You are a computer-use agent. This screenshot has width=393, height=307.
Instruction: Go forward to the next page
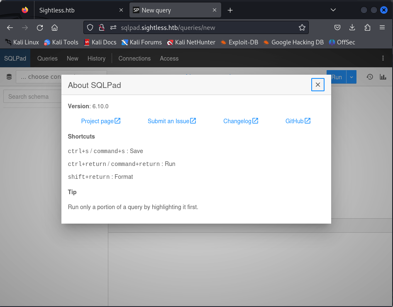click(24, 27)
